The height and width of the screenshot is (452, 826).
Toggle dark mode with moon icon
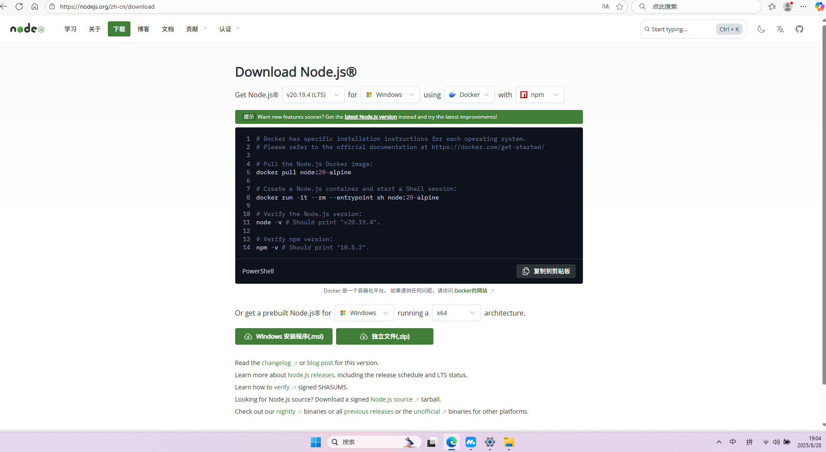pyautogui.click(x=761, y=29)
